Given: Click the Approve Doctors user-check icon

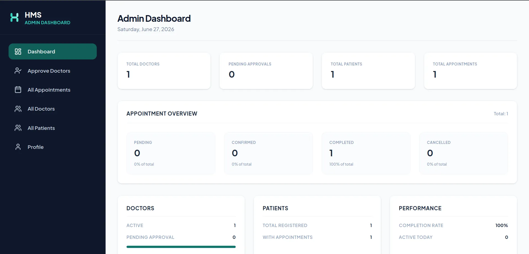Looking at the screenshot, I should point(18,71).
